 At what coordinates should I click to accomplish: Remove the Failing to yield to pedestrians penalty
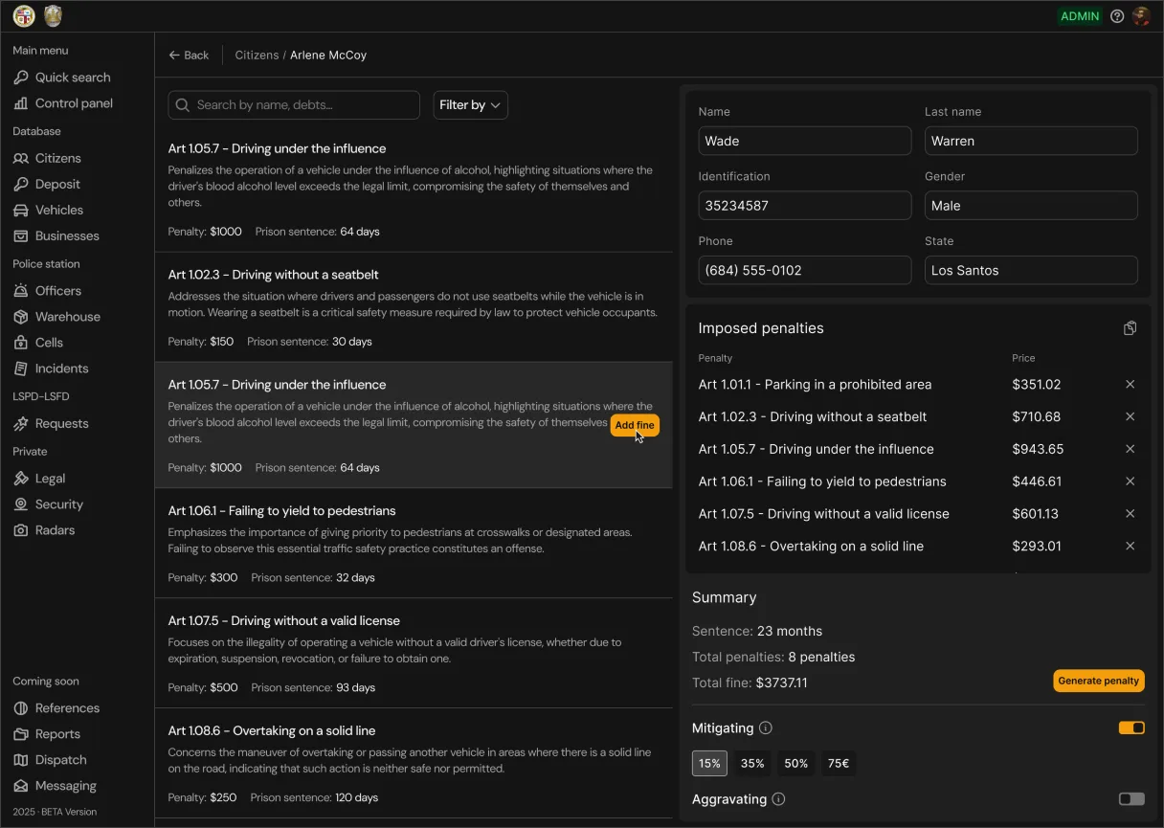(1130, 481)
